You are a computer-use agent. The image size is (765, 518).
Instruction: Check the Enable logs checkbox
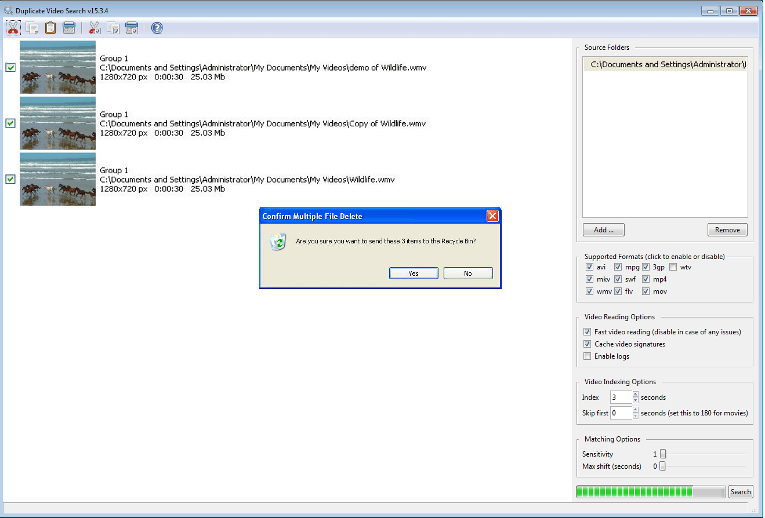(588, 356)
